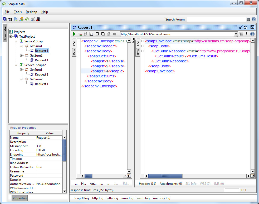Show the response Headers (11) tab
The height and width of the screenshot is (204, 259).
147,184
